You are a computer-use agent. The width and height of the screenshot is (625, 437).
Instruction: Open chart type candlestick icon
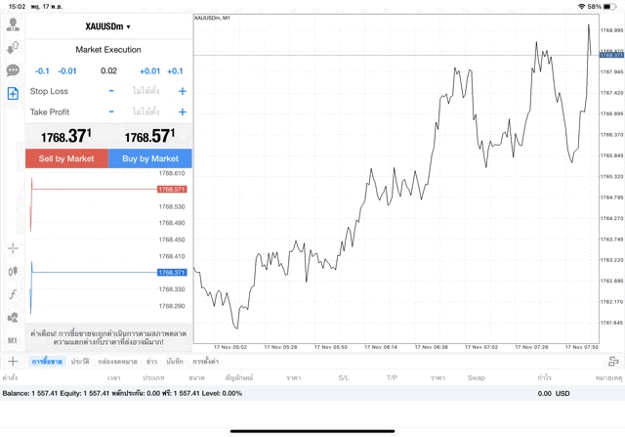(x=13, y=271)
